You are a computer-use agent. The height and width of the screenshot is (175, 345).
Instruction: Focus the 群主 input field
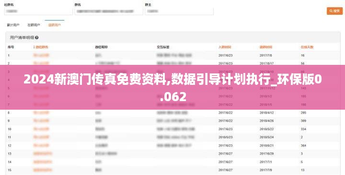[179, 11]
